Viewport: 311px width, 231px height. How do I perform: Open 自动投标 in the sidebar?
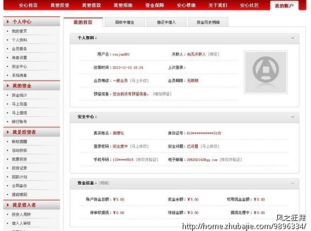(x=19, y=150)
